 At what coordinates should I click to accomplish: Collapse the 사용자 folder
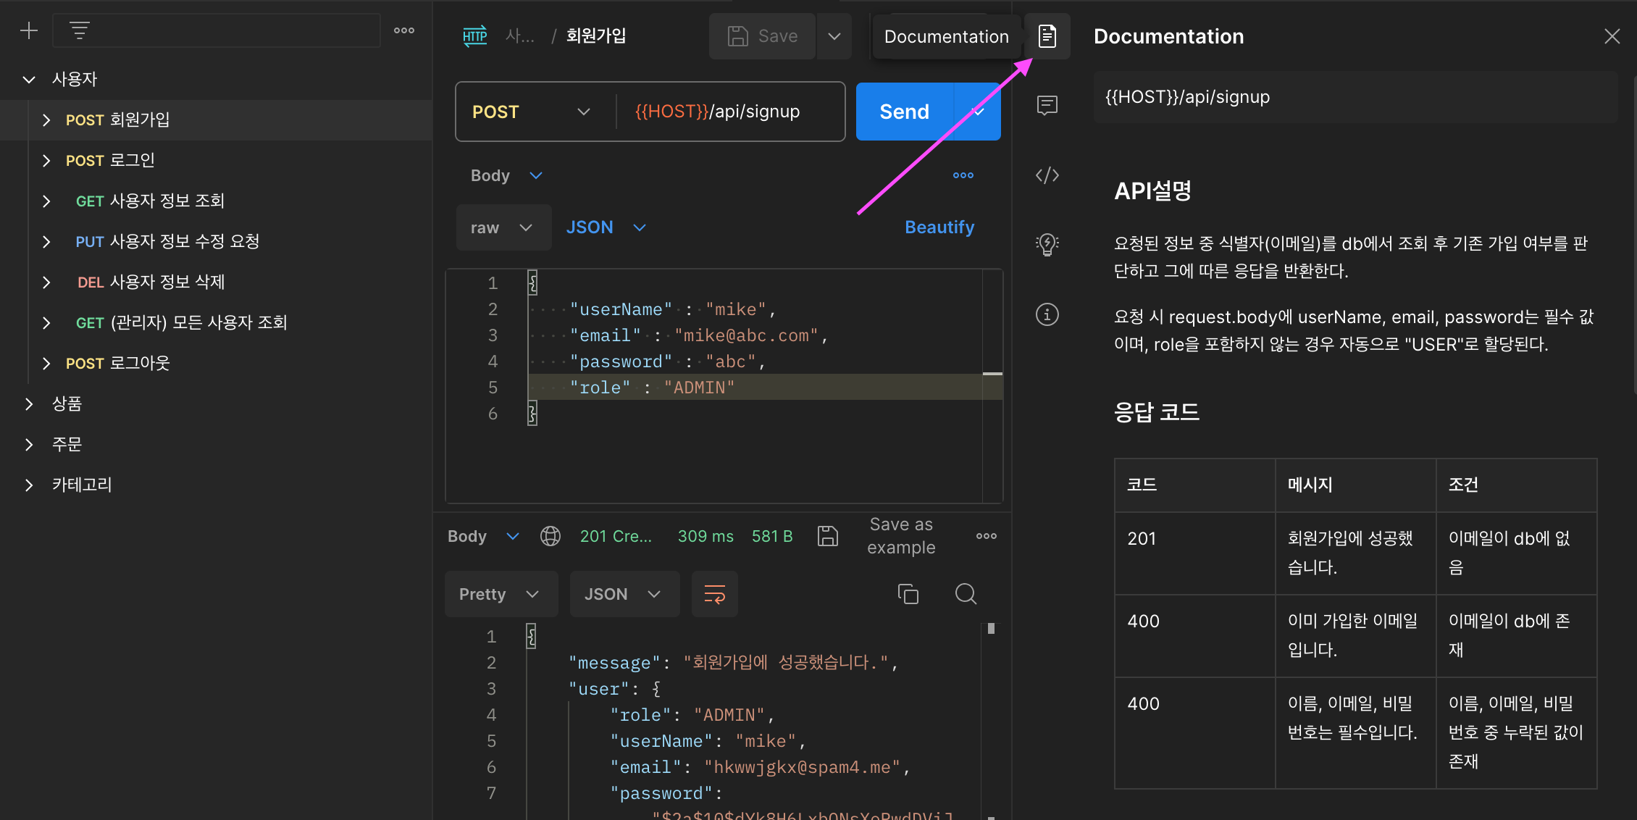pos(29,79)
